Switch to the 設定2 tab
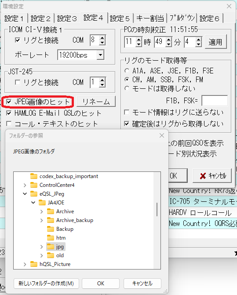The width and height of the screenshot is (237, 295). click(x=41, y=18)
